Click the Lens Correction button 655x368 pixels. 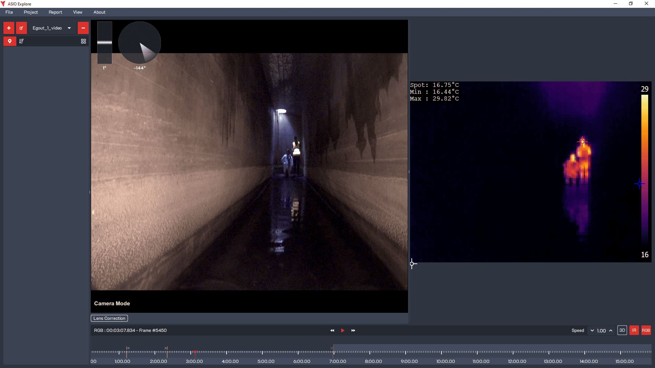[109, 318]
